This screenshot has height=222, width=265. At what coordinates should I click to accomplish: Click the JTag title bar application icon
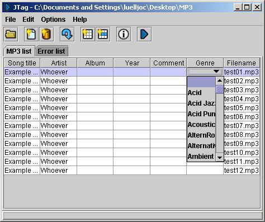pyautogui.click(x=7, y=7)
